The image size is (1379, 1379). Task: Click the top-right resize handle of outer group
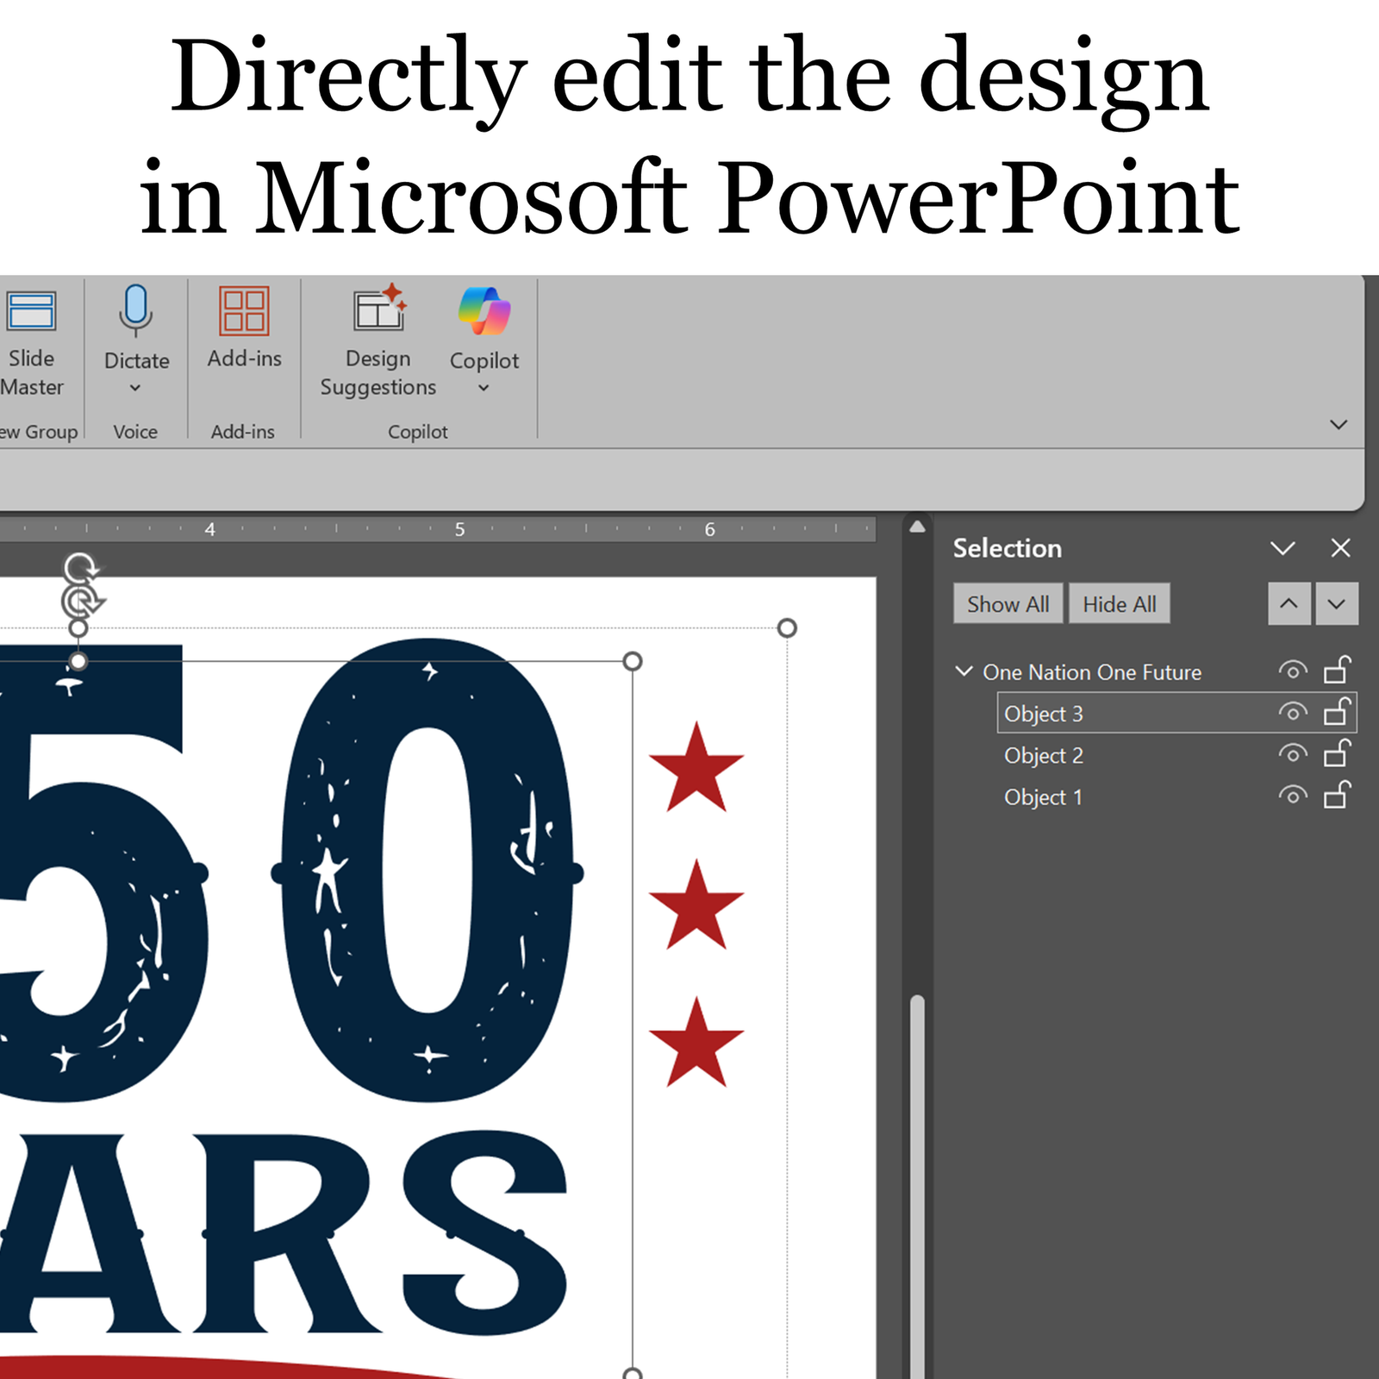click(x=787, y=627)
